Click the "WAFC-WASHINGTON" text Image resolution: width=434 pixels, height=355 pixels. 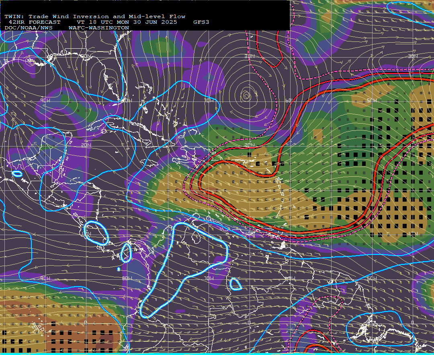tap(99, 28)
